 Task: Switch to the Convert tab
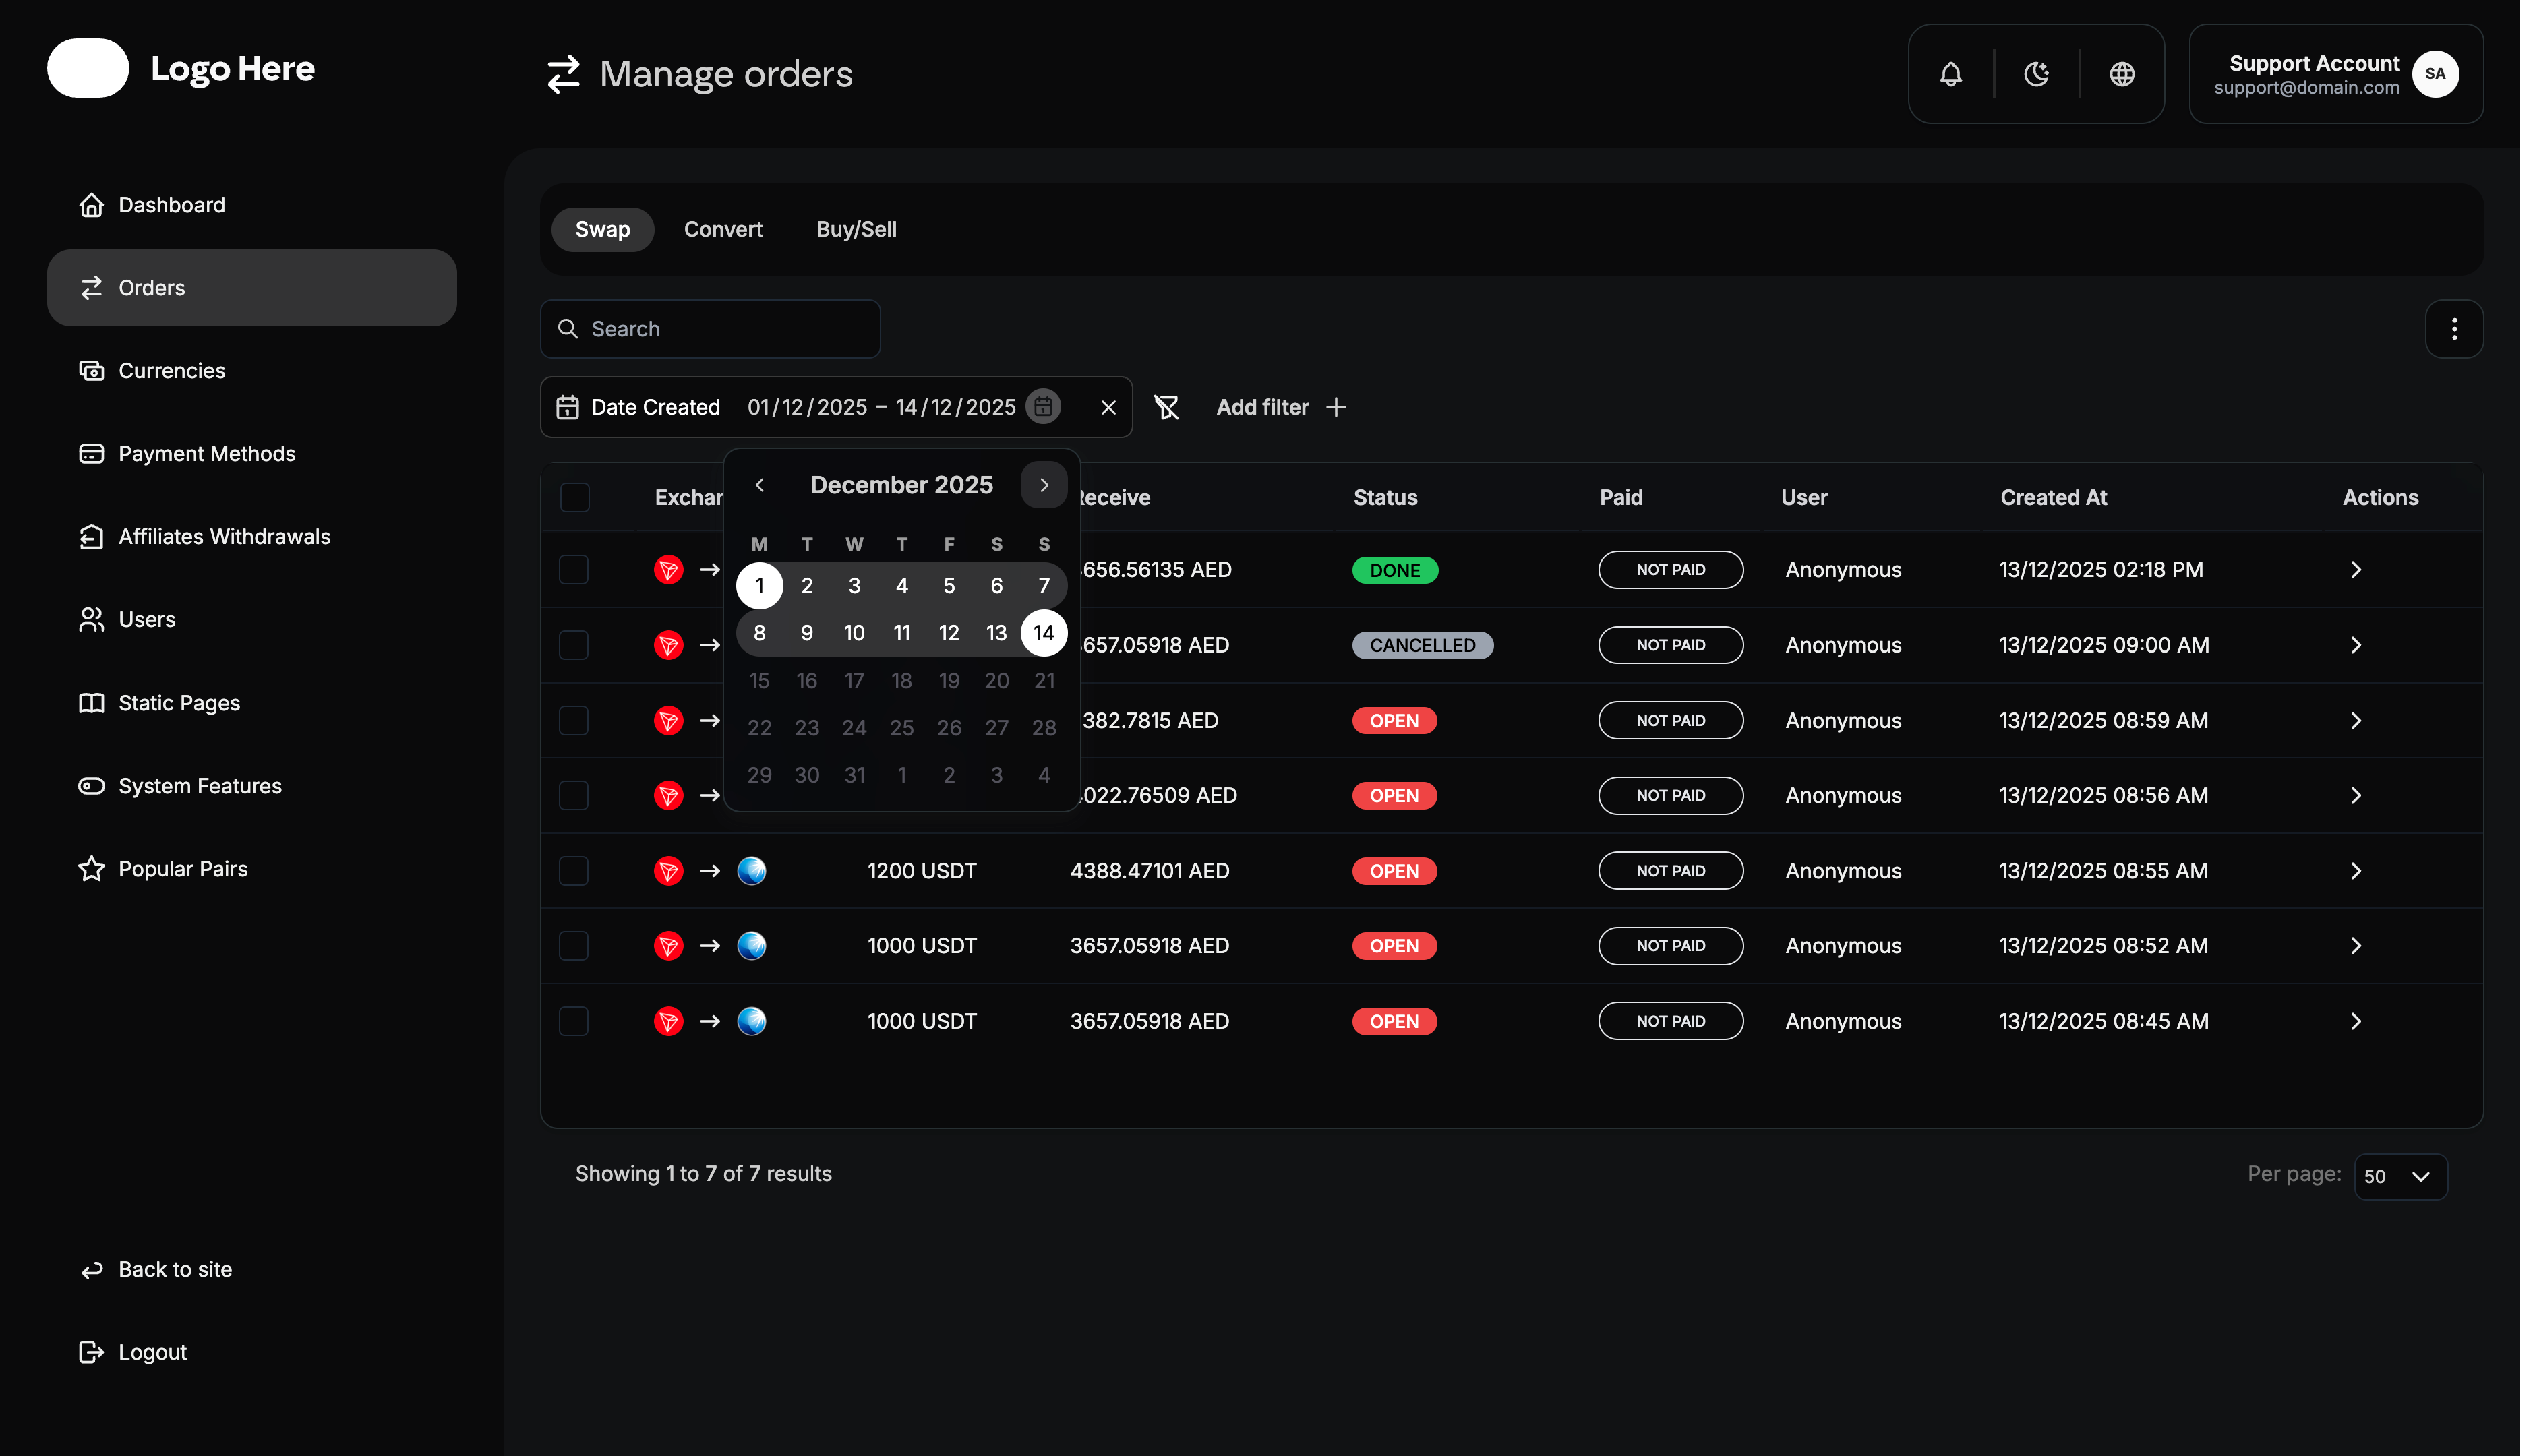click(x=722, y=229)
